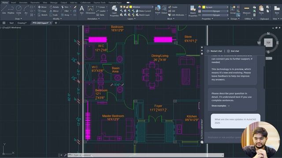Screen dimensions: 282x158
Task: Click Match Properties tool
Action: [x=193, y=11]
